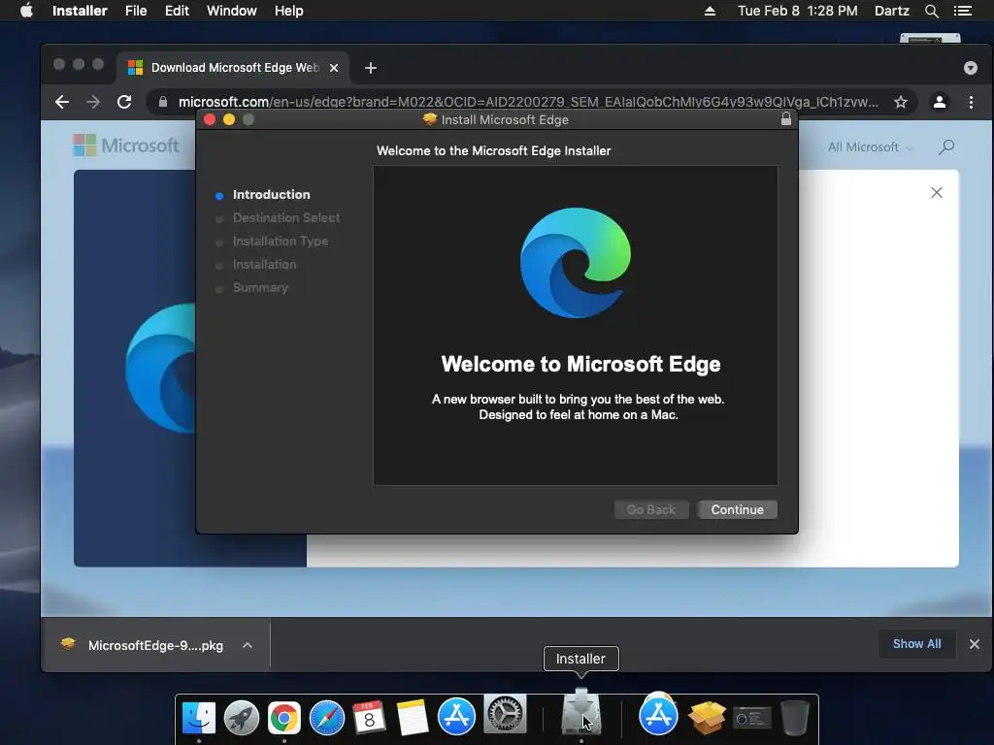Click Destination Select step label

click(286, 218)
